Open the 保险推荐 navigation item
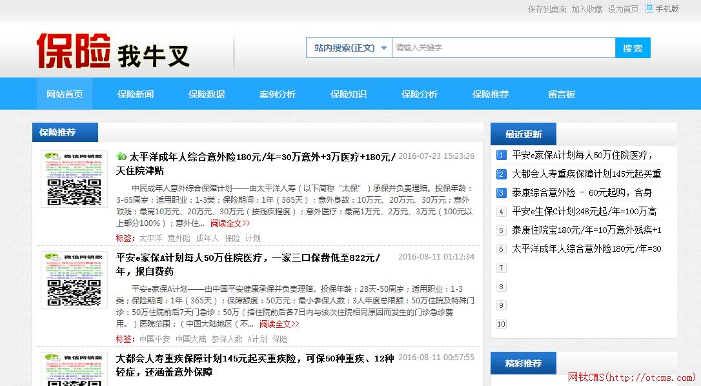The height and width of the screenshot is (386, 701). pyautogui.click(x=491, y=94)
